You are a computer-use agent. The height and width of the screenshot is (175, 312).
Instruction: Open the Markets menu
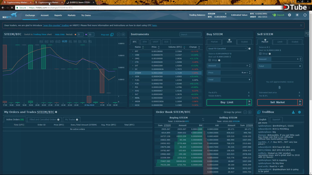(x=72, y=15)
